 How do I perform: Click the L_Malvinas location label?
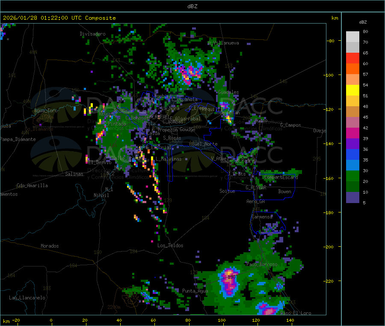169,159
